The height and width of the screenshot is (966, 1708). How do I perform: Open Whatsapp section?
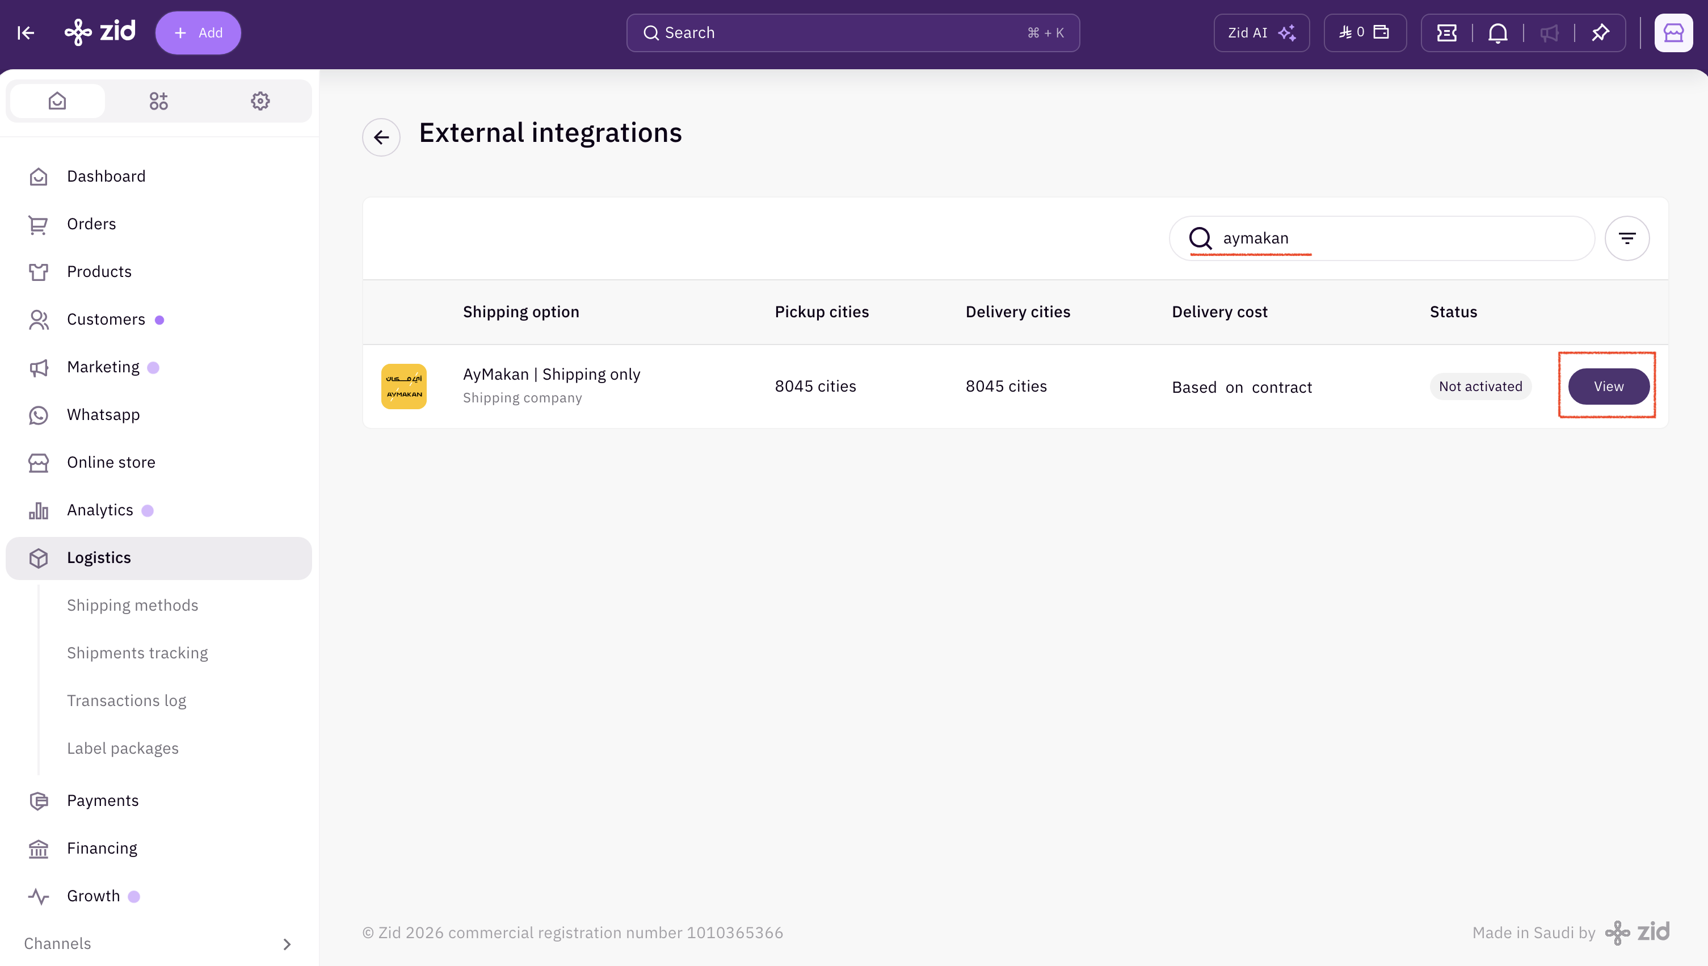(158, 415)
